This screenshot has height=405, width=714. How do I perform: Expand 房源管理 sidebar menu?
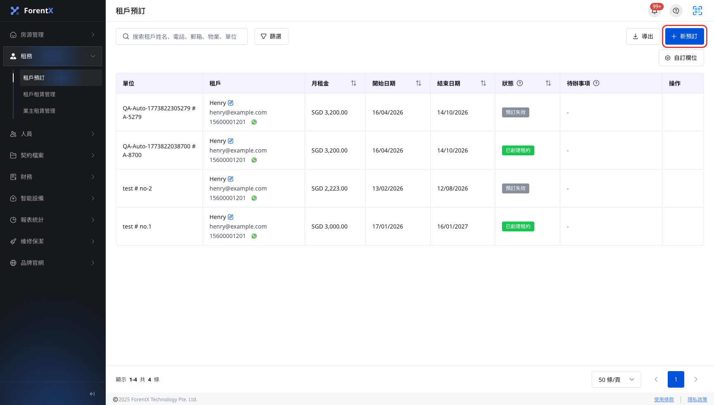point(52,35)
